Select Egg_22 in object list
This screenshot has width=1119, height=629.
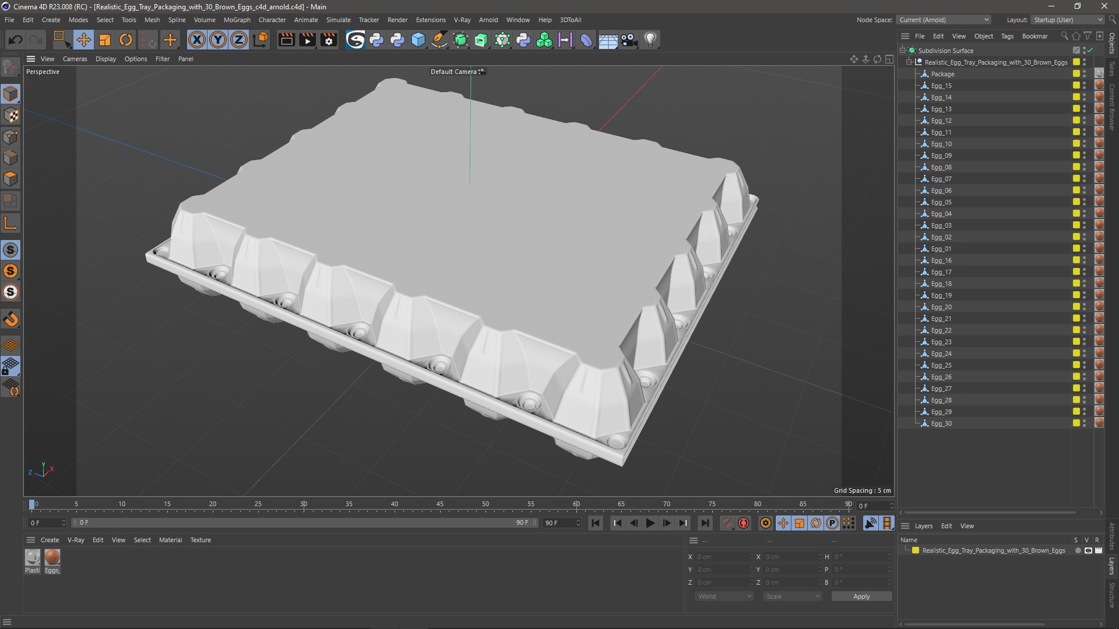point(941,330)
